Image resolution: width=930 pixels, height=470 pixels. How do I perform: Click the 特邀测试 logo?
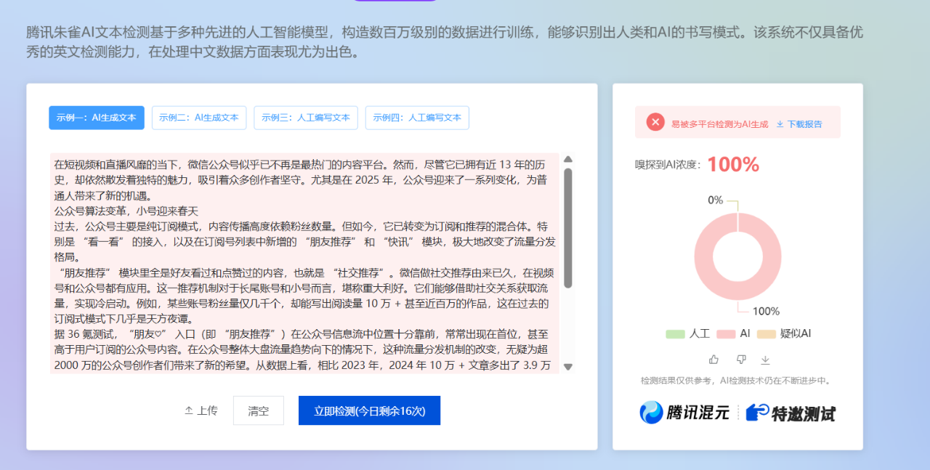pos(790,413)
